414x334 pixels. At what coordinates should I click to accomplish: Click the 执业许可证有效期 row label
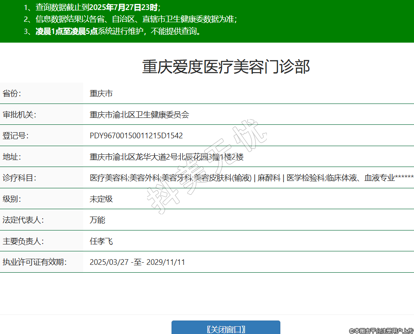[x=34, y=262]
